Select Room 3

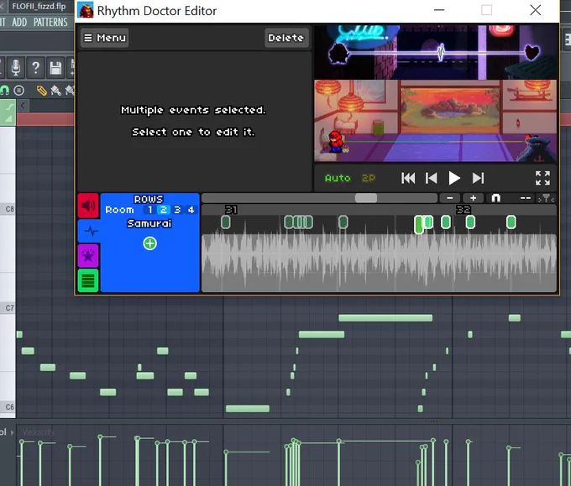point(177,210)
